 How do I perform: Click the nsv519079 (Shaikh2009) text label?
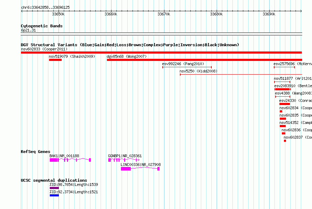[x=72, y=56]
